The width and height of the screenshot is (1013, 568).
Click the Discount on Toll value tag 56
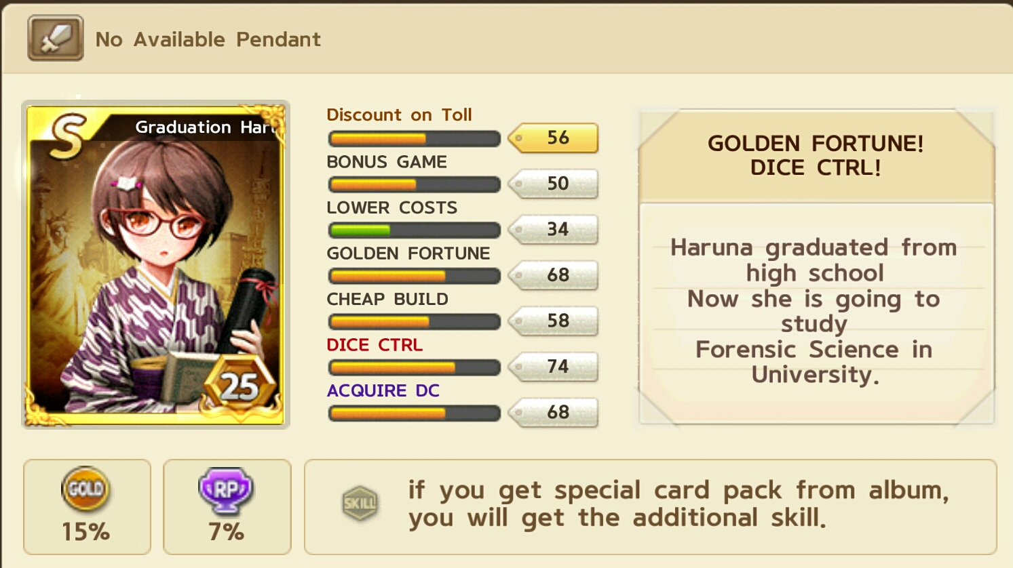coord(554,138)
